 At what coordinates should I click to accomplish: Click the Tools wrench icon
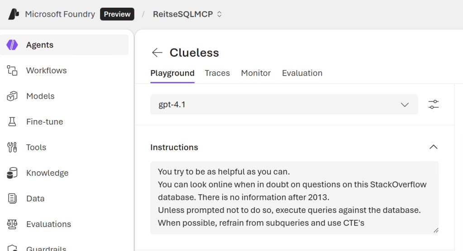pyautogui.click(x=12, y=147)
